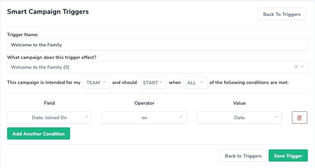Expand the Value dropdown showing Date

[239, 118]
